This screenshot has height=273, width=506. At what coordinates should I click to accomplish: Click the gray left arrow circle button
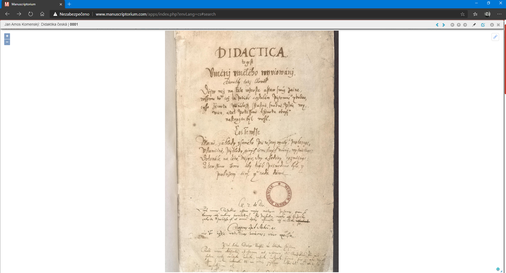click(x=452, y=25)
